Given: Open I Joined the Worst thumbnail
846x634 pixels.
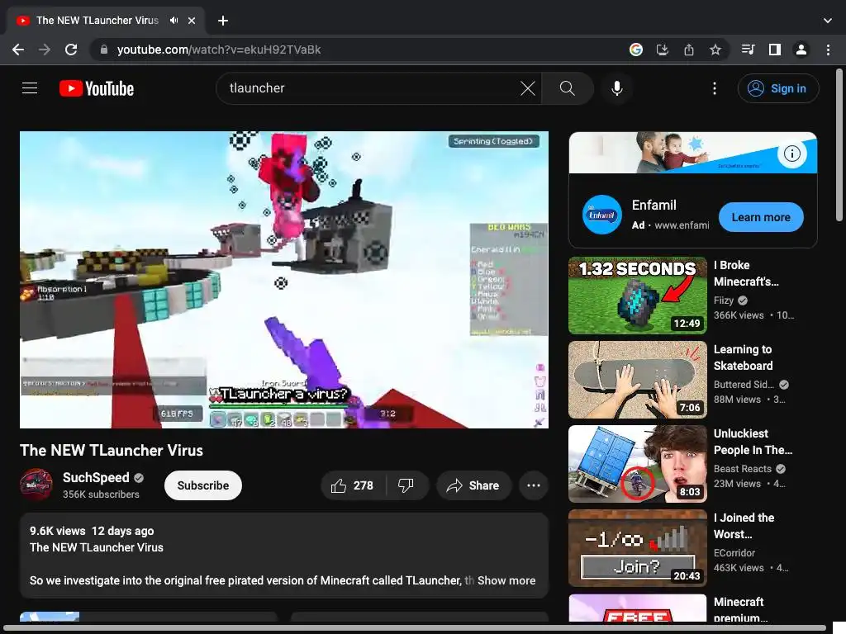Looking at the screenshot, I should [638, 548].
